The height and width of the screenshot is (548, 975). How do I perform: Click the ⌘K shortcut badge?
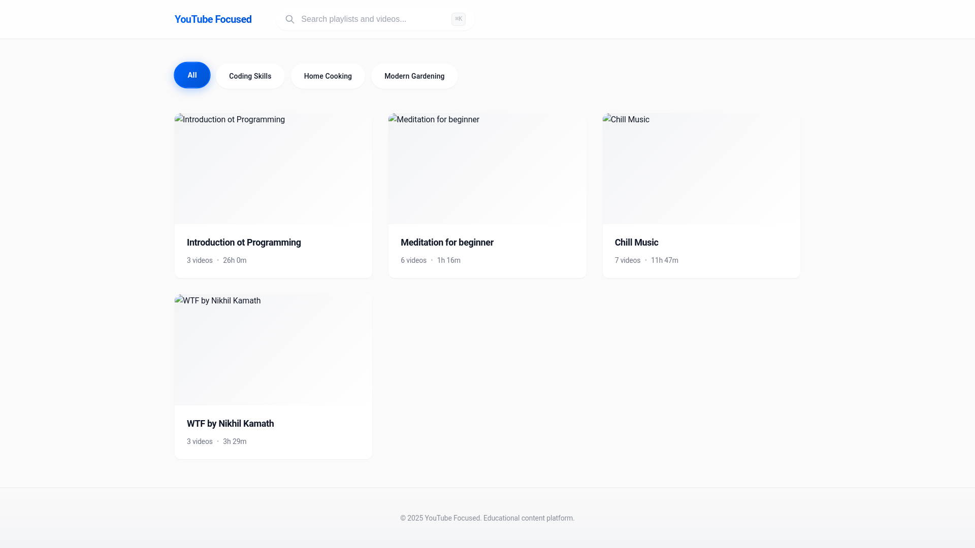pyautogui.click(x=459, y=19)
